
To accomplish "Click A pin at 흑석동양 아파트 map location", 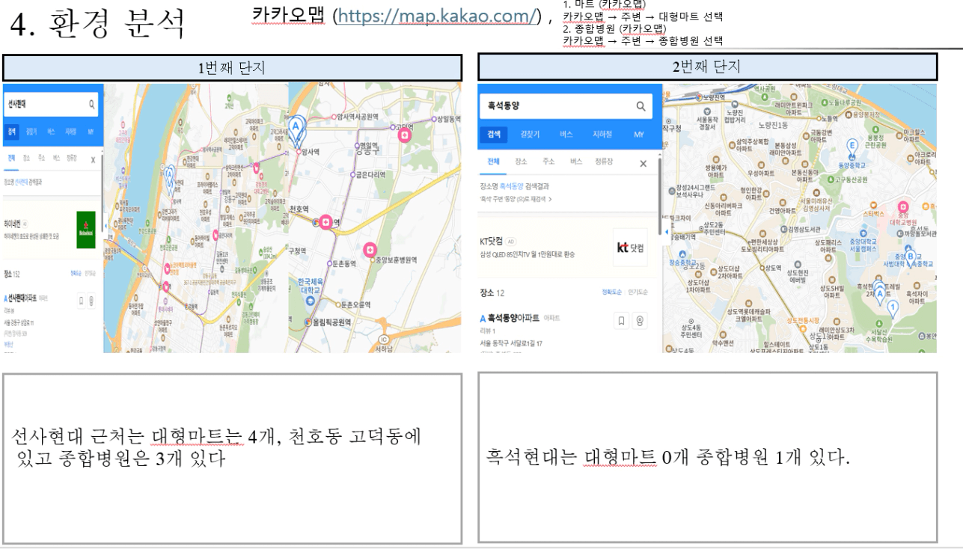I will (x=880, y=294).
